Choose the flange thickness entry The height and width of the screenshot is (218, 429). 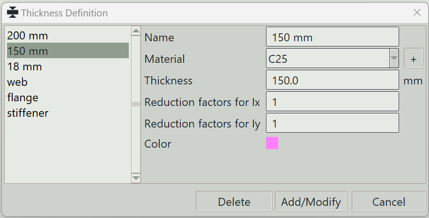tap(68, 98)
